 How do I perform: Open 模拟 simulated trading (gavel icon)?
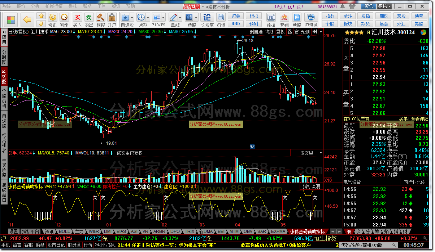[x=101, y=17]
